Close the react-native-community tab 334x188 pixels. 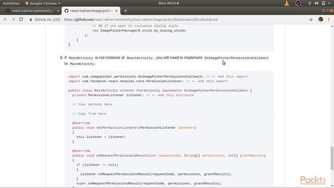[58, 11]
